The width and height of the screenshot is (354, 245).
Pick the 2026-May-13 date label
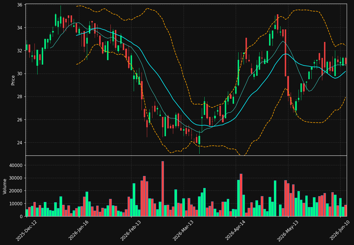coord(288,230)
